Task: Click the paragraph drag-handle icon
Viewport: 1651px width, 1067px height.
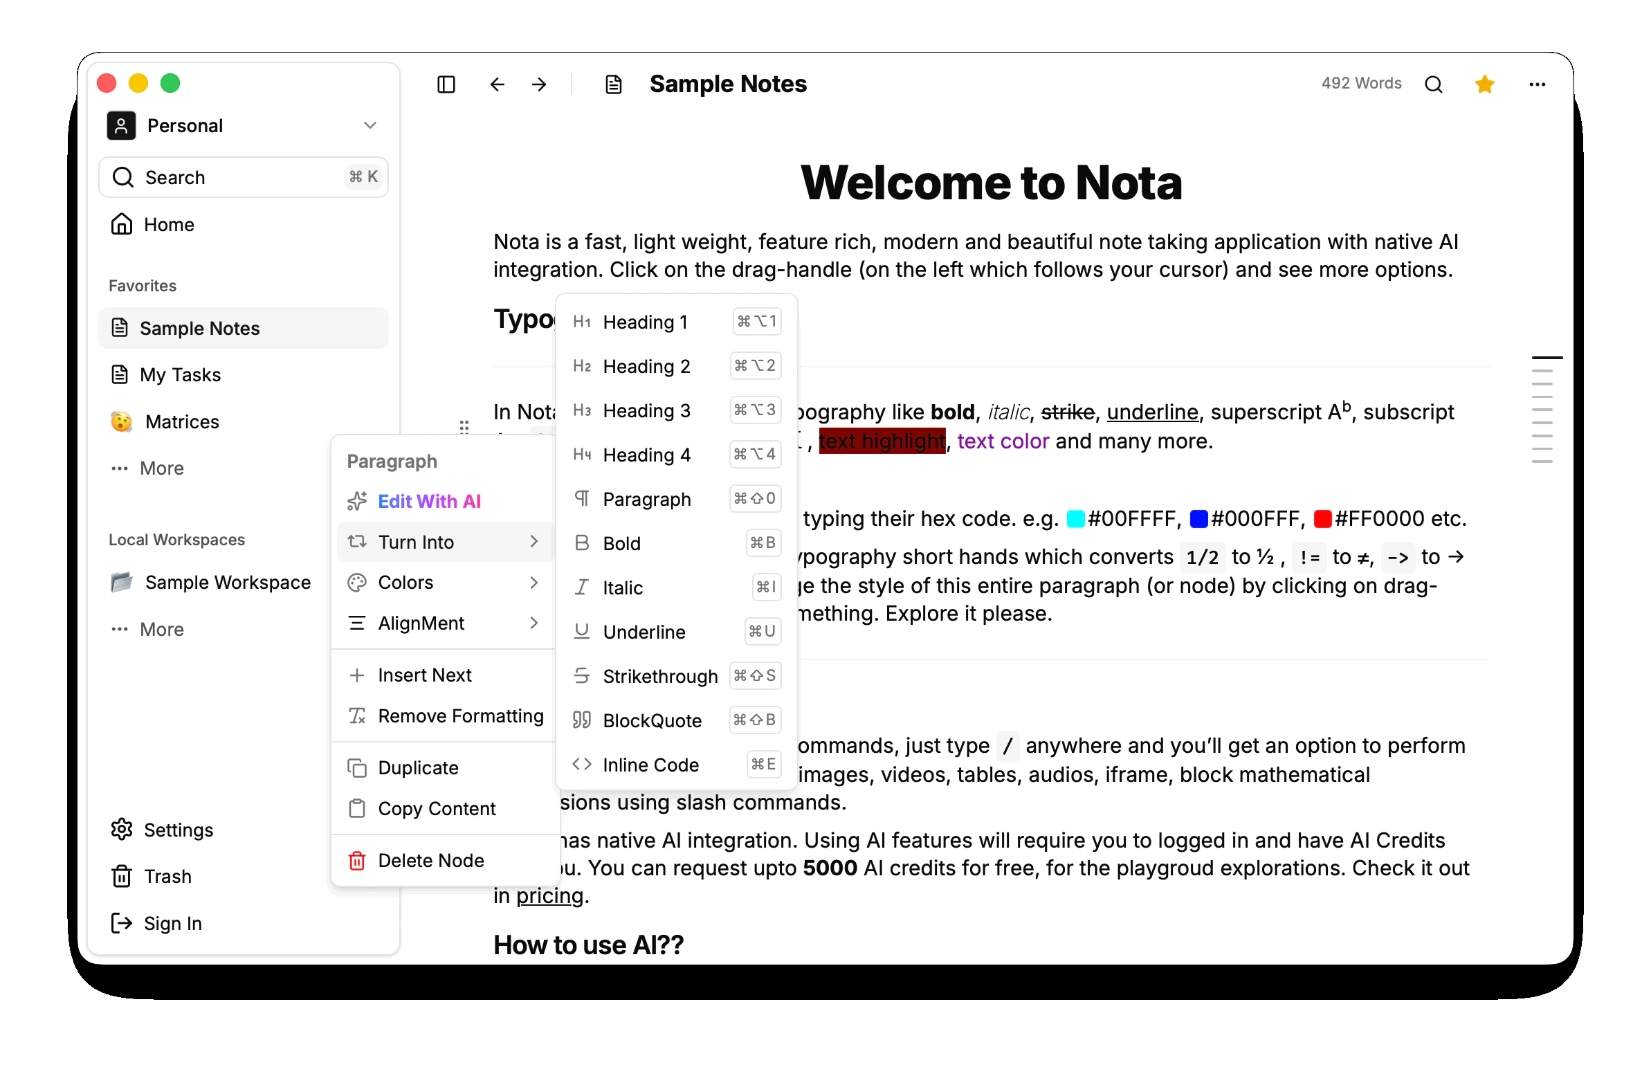Action: pyautogui.click(x=464, y=426)
